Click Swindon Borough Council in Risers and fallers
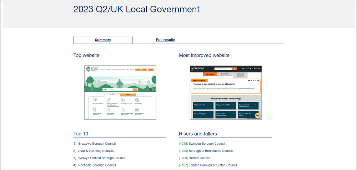This screenshot has height=170, width=357. [x=207, y=144]
